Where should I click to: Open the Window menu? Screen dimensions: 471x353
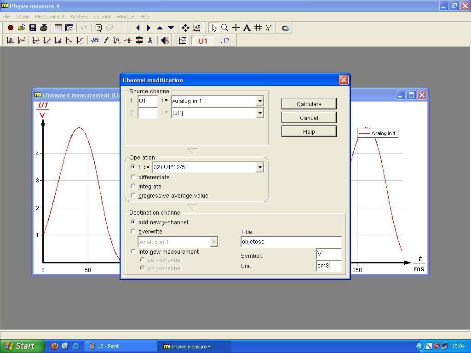[x=125, y=17]
